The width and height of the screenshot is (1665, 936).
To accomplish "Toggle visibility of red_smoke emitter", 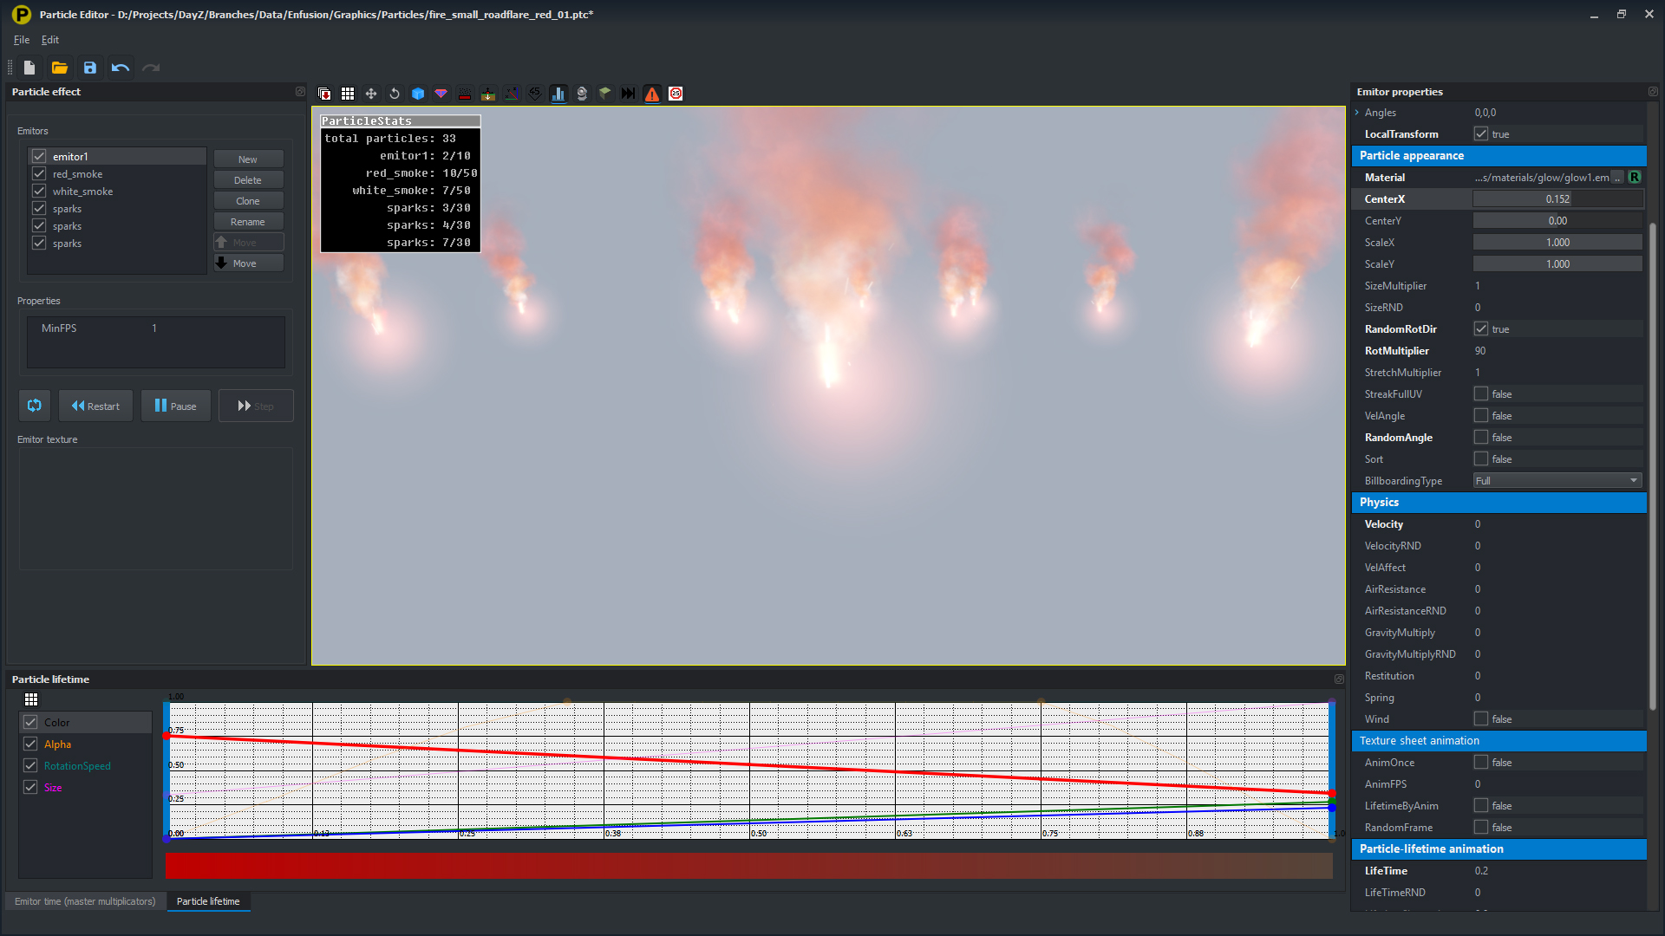I will (x=39, y=173).
